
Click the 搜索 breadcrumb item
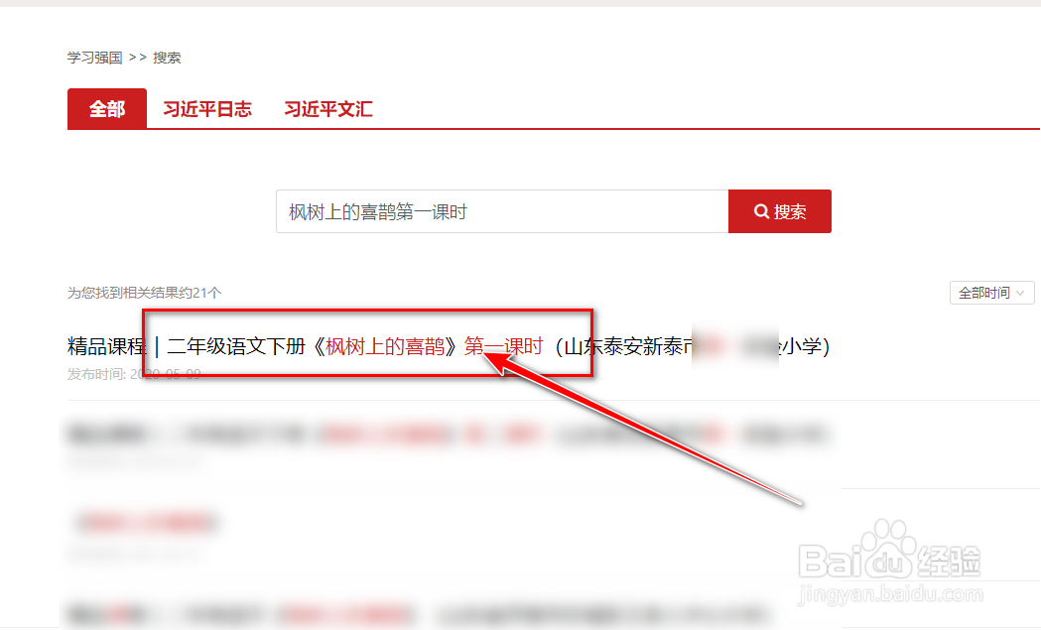click(167, 58)
